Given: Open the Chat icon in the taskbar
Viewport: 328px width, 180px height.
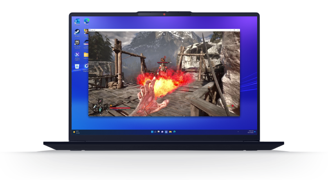Looking at the screenshot, I should 162,132.
